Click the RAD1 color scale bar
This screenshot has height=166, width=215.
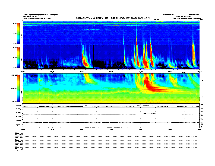(19, 58)
